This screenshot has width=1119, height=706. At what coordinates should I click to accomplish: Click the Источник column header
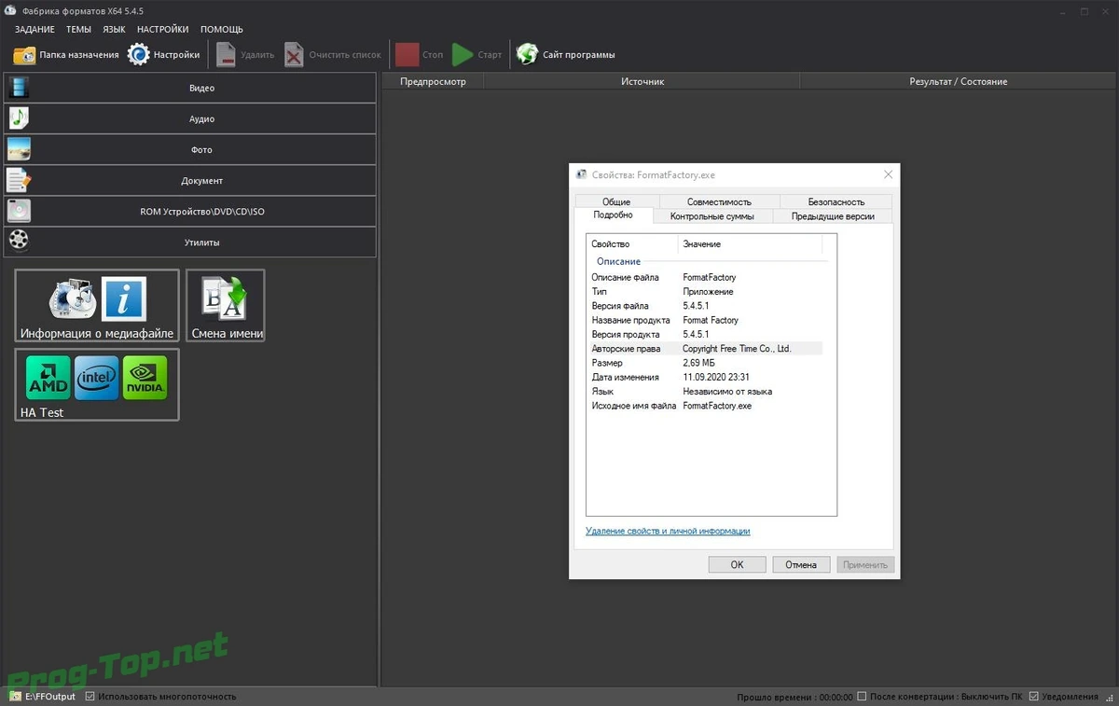click(x=642, y=81)
